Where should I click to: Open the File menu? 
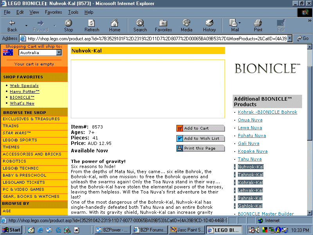click(x=7, y=12)
